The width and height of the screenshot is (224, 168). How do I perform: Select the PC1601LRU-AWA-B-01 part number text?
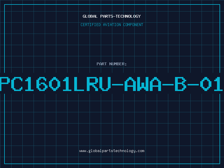point(111,84)
